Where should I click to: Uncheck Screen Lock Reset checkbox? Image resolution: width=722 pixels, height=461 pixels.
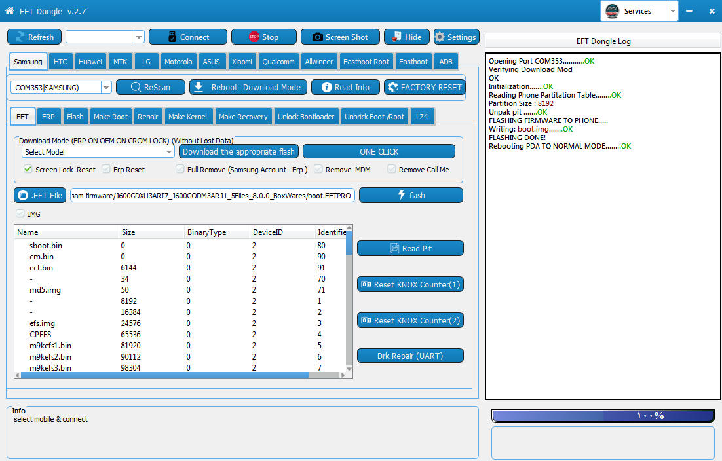(28, 169)
